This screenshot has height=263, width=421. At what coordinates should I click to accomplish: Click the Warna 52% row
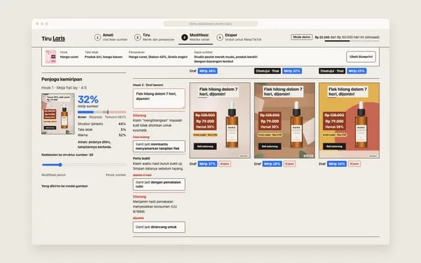click(102, 135)
